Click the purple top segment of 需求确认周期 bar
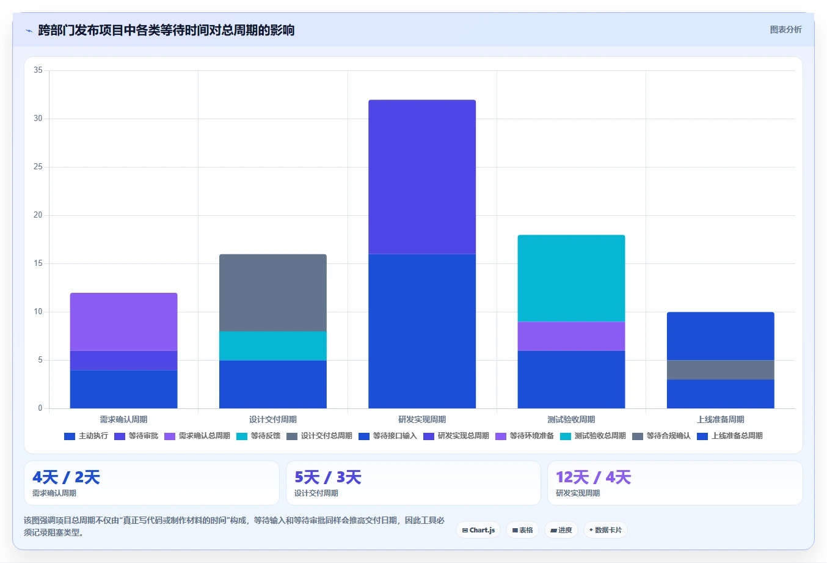The height and width of the screenshot is (563, 827). [x=123, y=322]
